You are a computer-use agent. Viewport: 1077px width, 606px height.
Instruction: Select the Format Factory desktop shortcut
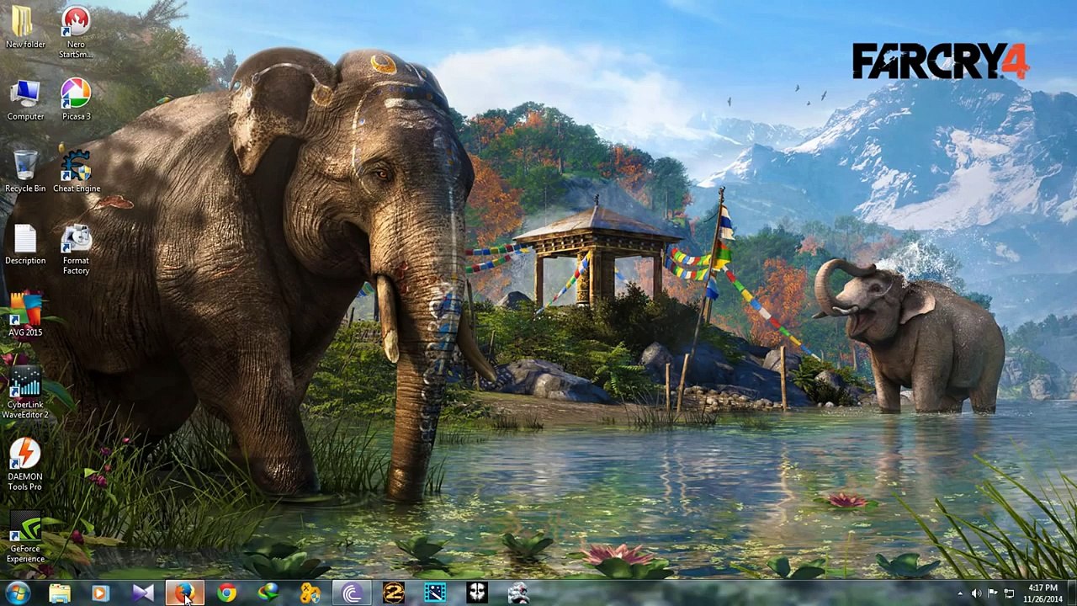click(x=76, y=249)
